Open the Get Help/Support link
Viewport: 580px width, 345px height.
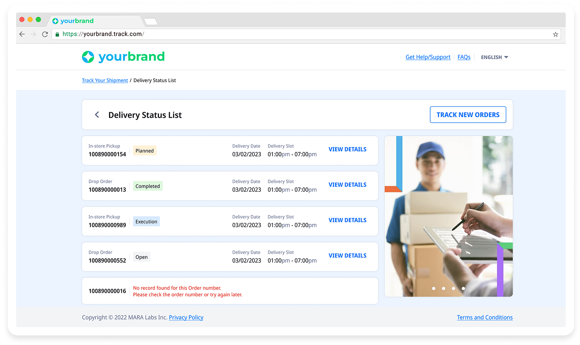[x=428, y=57]
